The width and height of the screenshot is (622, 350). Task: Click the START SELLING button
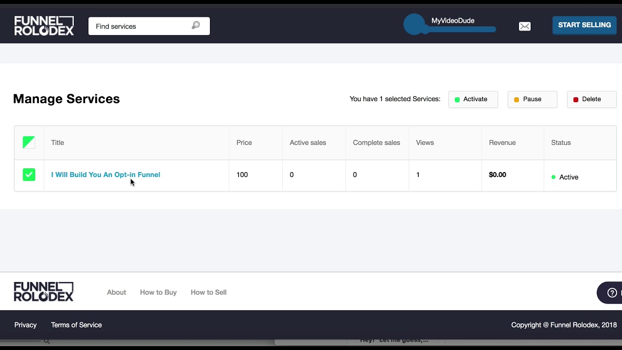tap(584, 25)
